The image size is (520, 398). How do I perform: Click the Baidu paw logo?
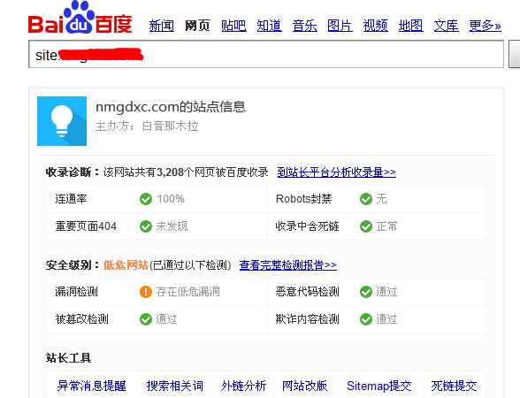[x=80, y=18]
